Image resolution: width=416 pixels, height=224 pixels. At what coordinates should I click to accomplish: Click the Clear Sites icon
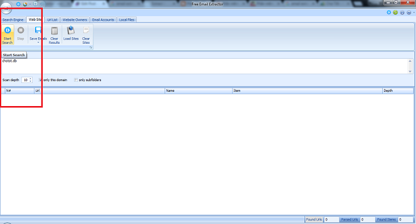pos(86,30)
